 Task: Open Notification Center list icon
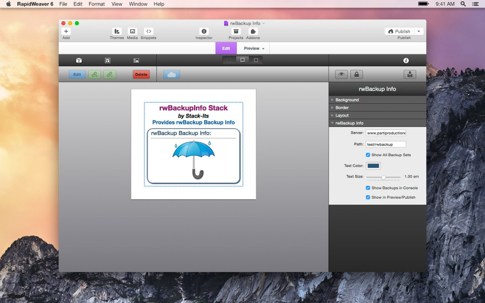click(476, 4)
